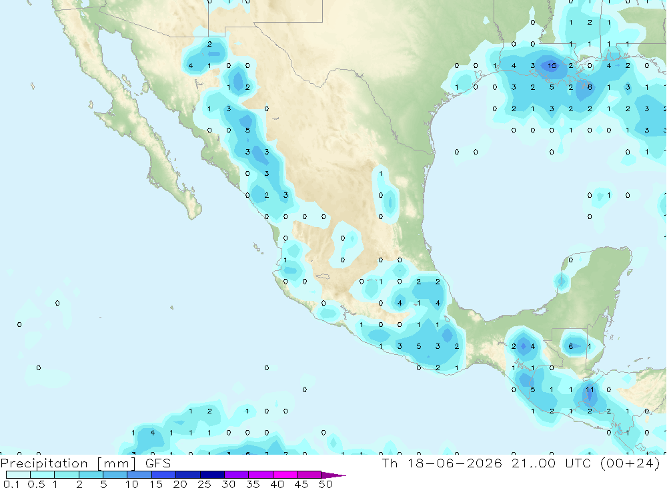Click the '6' value near Belize

(571, 346)
